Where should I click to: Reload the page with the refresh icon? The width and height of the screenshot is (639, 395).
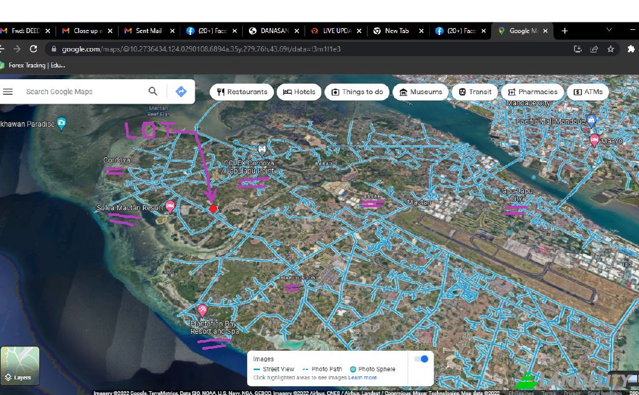34,49
